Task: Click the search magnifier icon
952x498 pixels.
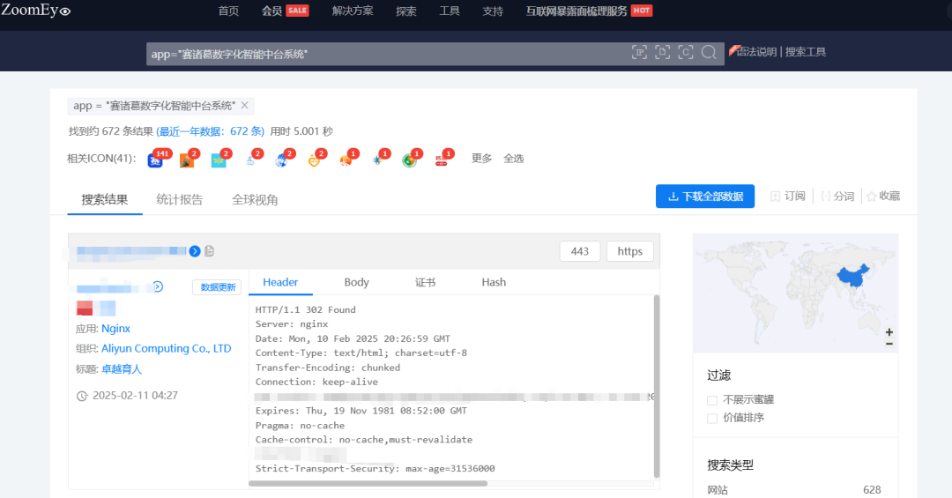Action: (709, 53)
